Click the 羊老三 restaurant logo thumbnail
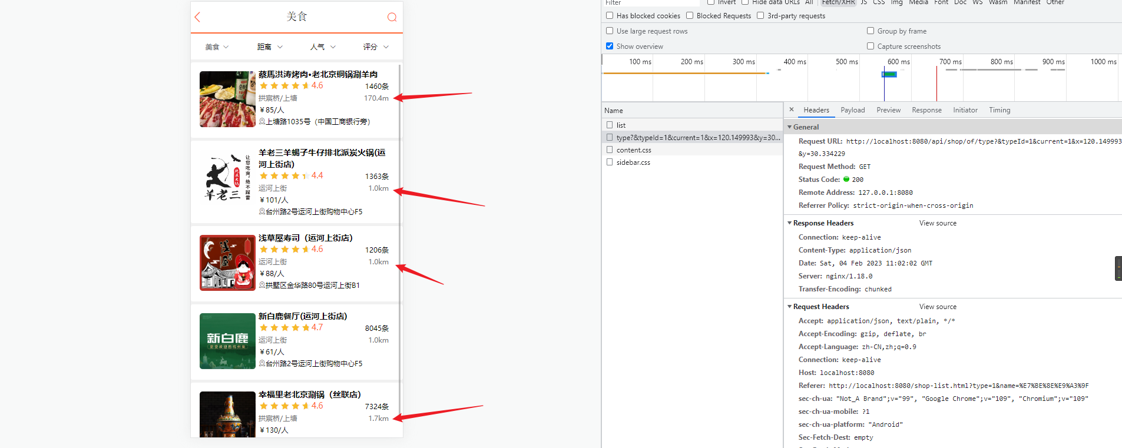 click(227, 178)
